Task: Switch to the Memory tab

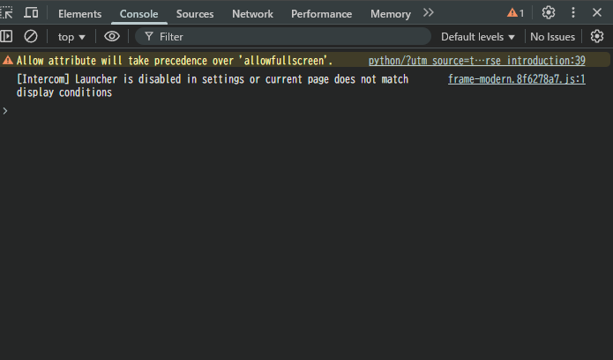Action: (390, 14)
